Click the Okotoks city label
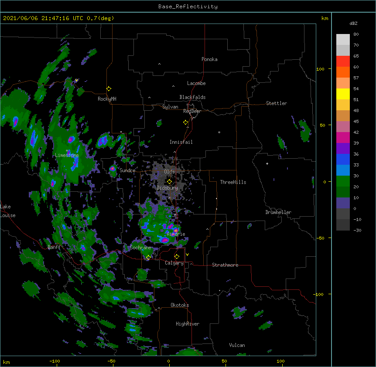Screen dimensions: 376x367 coord(180,305)
